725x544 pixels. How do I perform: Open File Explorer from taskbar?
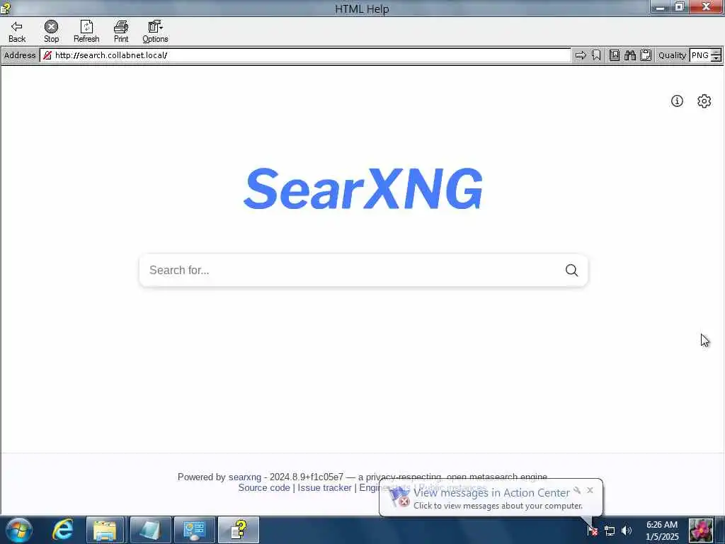click(105, 530)
